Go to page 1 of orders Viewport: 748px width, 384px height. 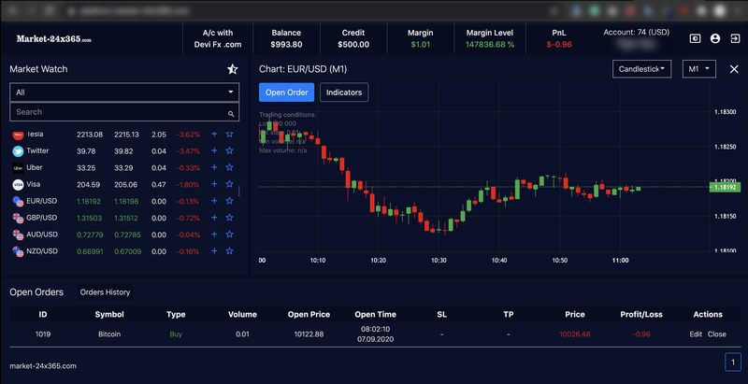(733, 362)
